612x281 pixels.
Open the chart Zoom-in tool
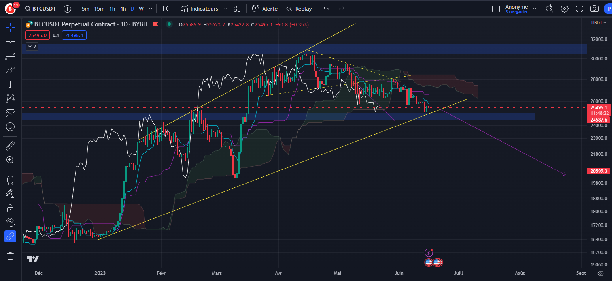point(10,160)
